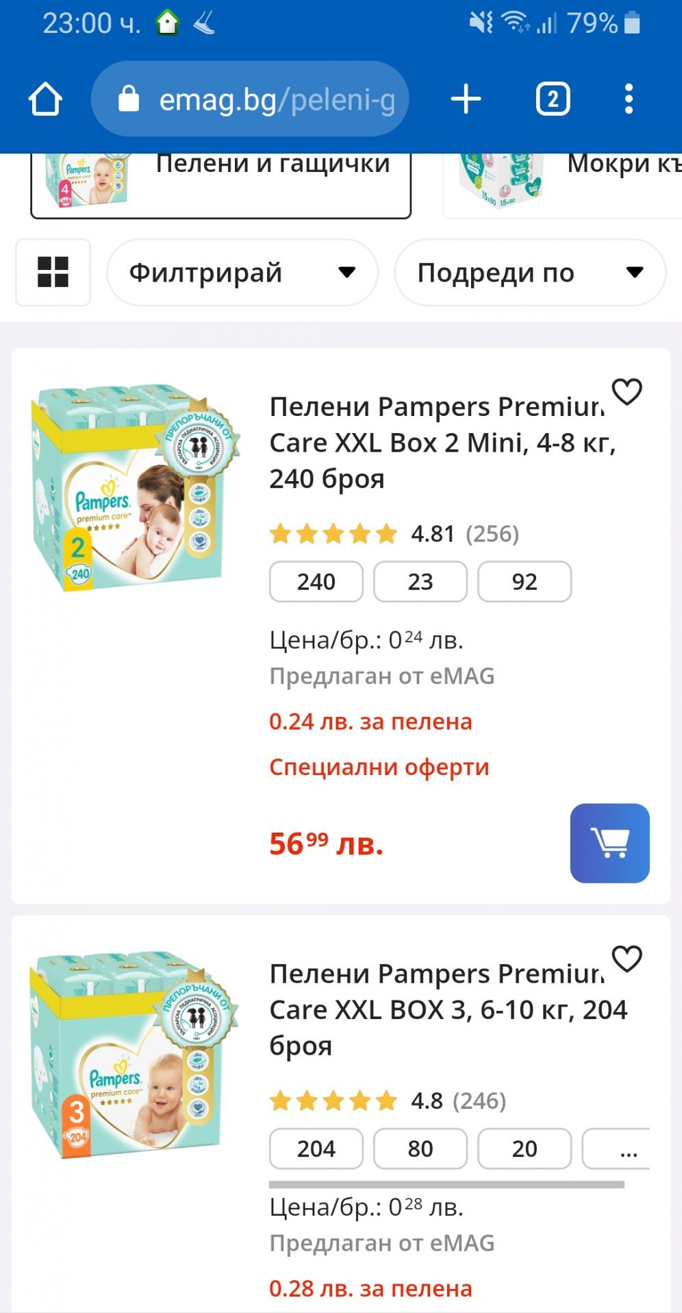Viewport: 682px width, 1313px height.
Task: Add Pampers 2 Mini box to cart
Action: (609, 842)
